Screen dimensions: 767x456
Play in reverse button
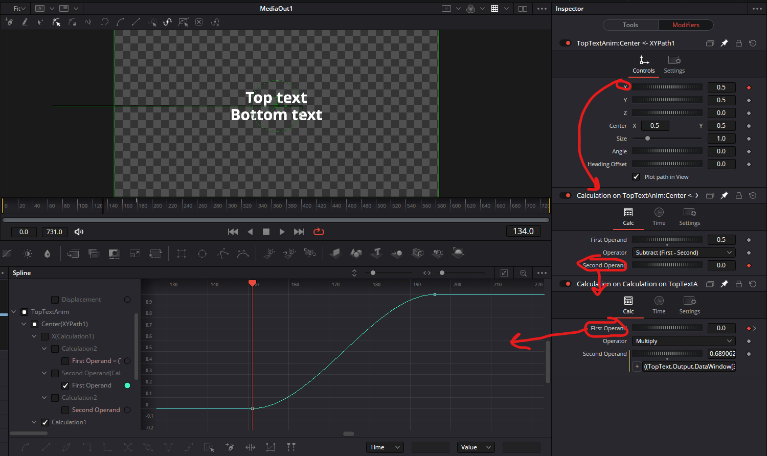coord(250,232)
